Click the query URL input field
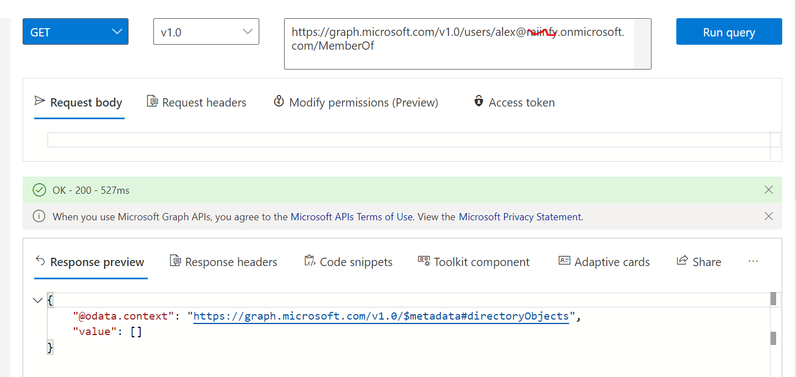 (x=458, y=44)
